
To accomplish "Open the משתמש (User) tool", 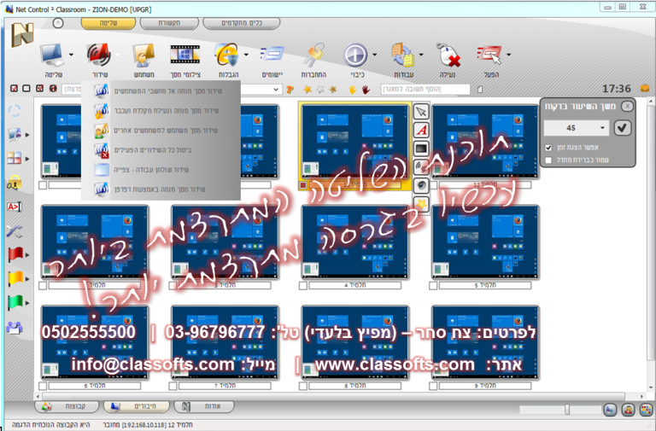I will click(x=143, y=55).
